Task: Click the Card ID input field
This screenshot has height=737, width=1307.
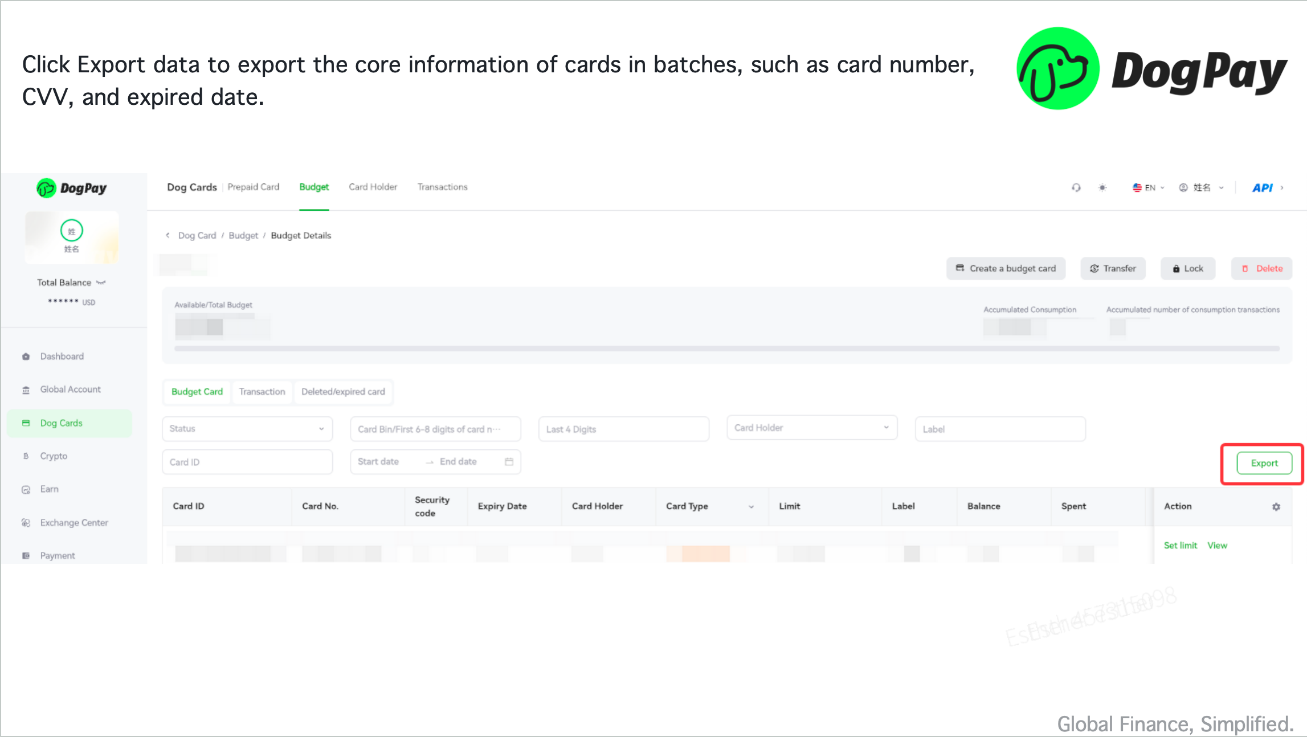Action: (247, 462)
